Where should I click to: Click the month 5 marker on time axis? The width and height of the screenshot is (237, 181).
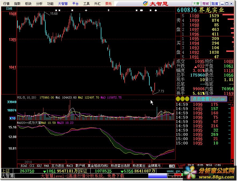tap(111, 162)
